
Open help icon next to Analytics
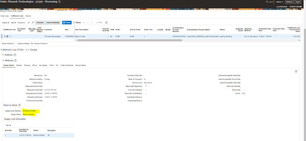pos(15,55)
